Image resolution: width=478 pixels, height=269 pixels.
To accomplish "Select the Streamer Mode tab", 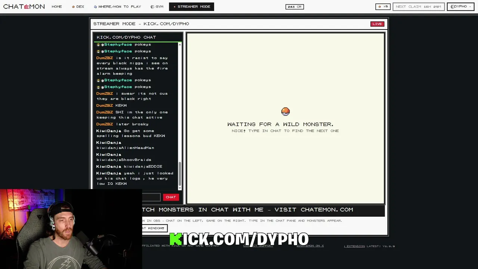I will 192,6.
